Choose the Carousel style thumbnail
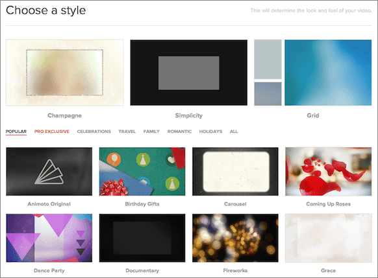The width and height of the screenshot is (378, 278). click(x=235, y=172)
